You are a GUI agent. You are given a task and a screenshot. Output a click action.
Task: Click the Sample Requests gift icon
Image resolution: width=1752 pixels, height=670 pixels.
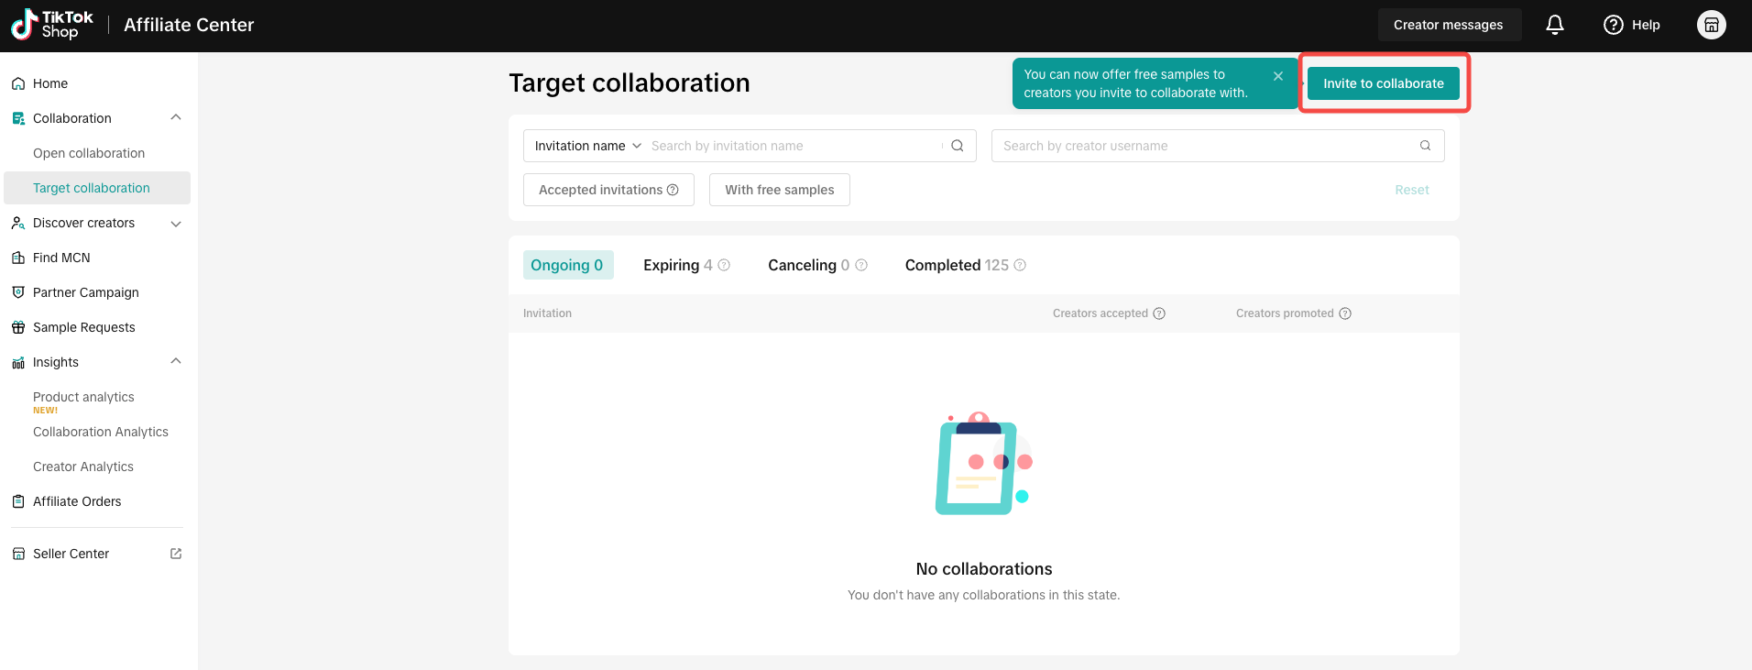click(x=18, y=327)
